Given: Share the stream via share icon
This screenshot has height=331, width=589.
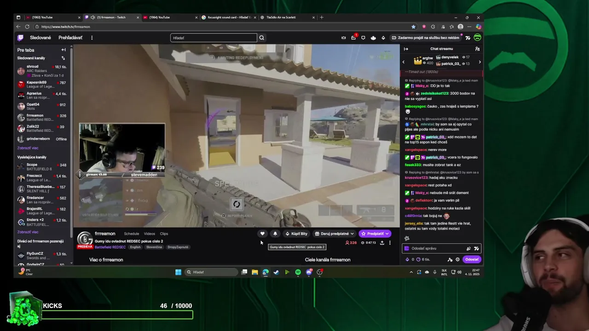Looking at the screenshot, I should [x=382, y=243].
